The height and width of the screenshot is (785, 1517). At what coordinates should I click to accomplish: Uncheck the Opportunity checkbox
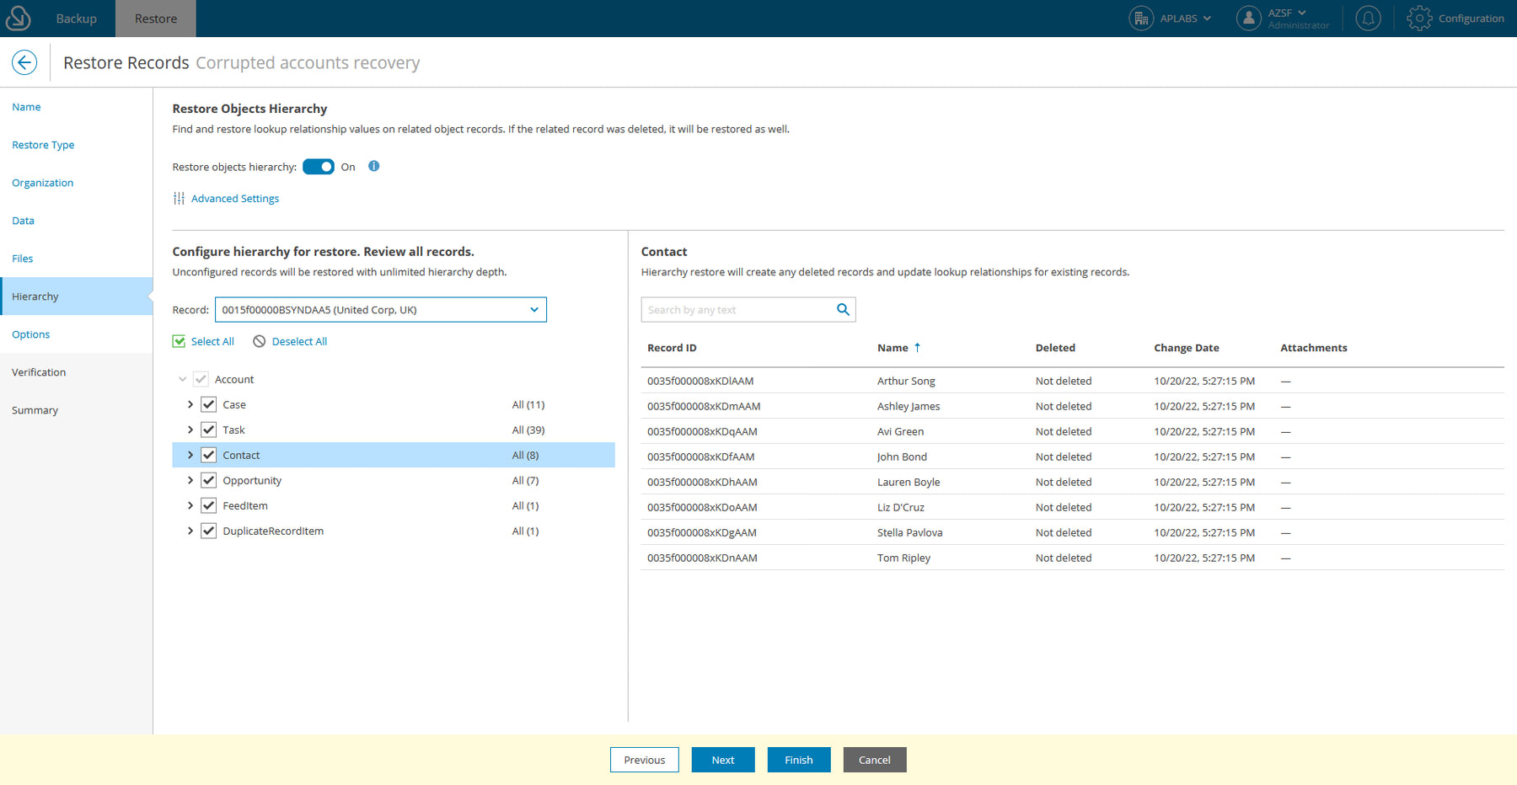tap(209, 480)
